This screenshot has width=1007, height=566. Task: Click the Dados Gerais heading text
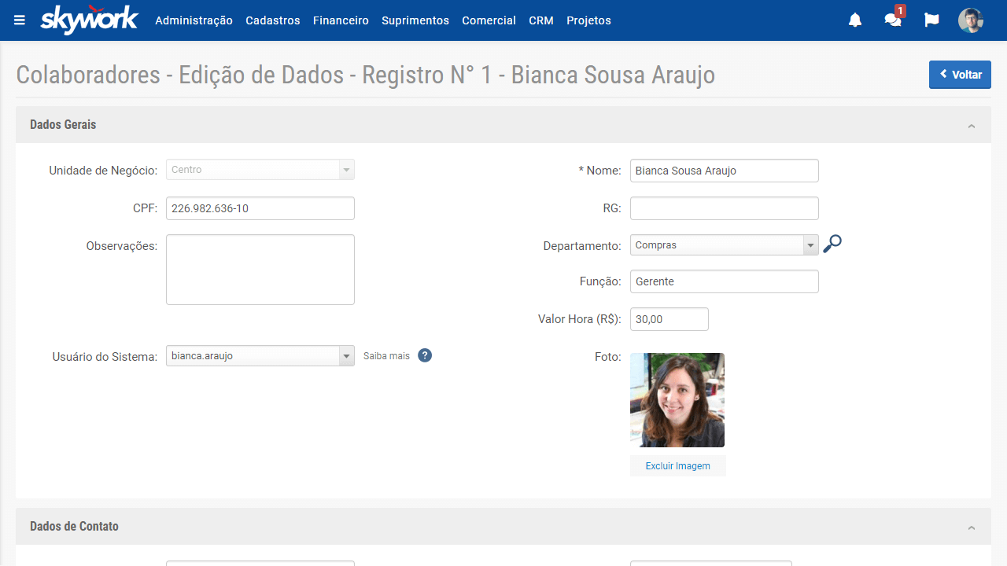click(63, 124)
